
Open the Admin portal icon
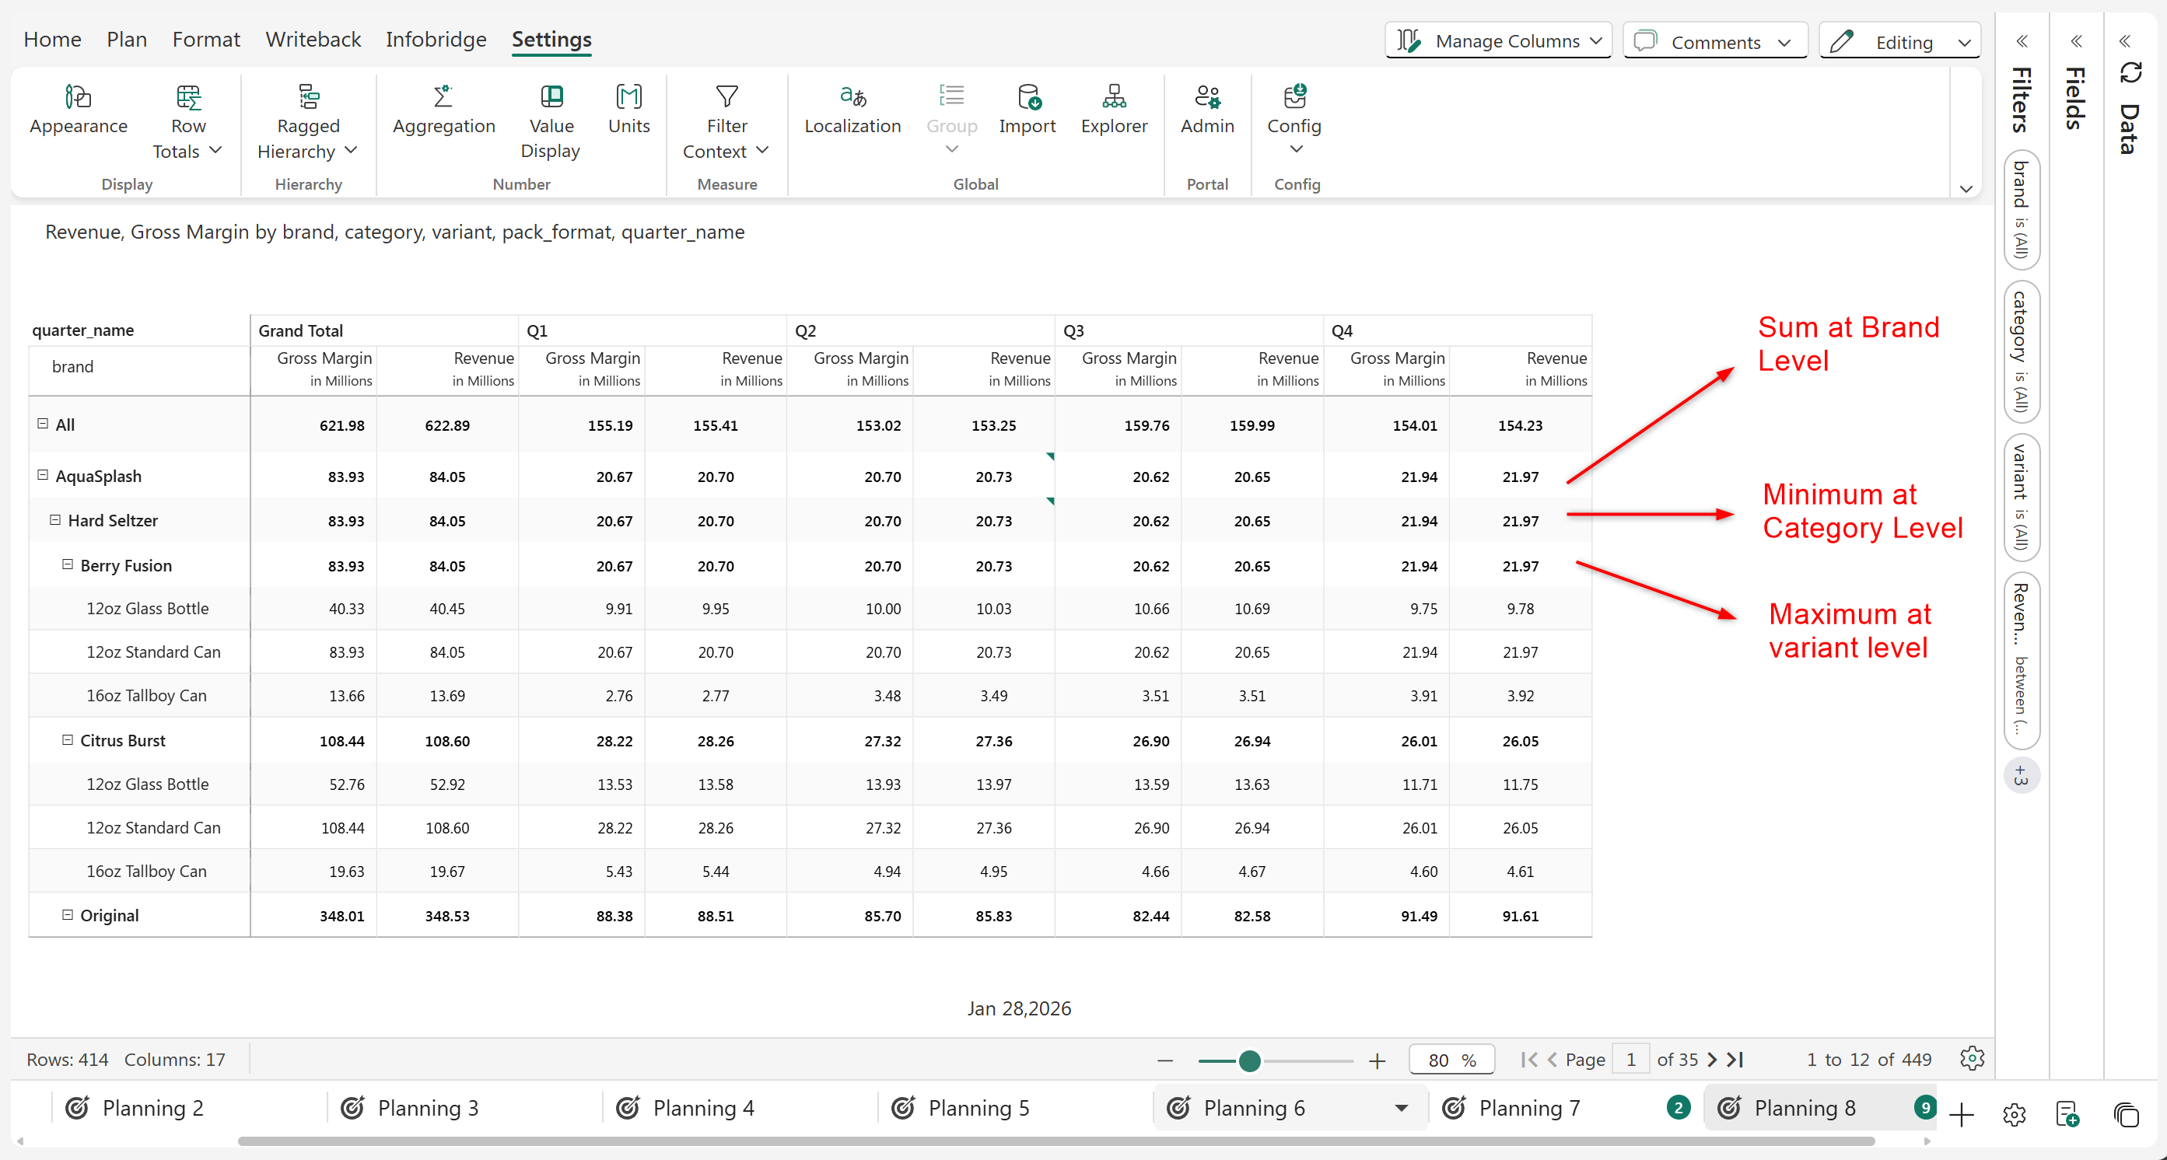click(1207, 97)
